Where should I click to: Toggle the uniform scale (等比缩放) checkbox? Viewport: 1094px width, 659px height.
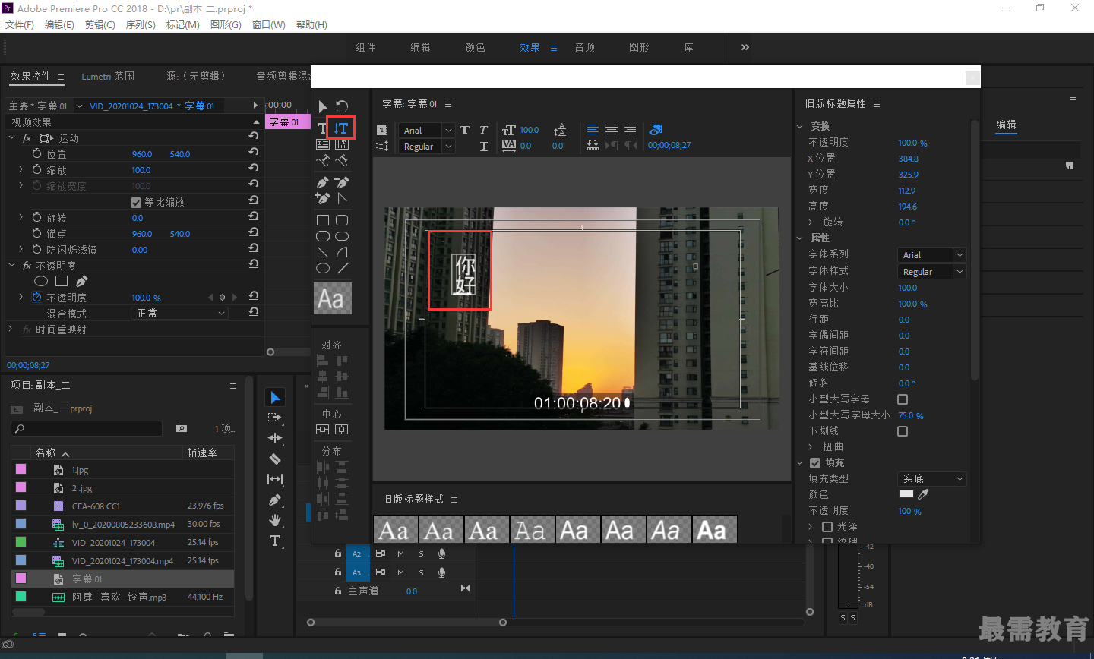(x=136, y=202)
